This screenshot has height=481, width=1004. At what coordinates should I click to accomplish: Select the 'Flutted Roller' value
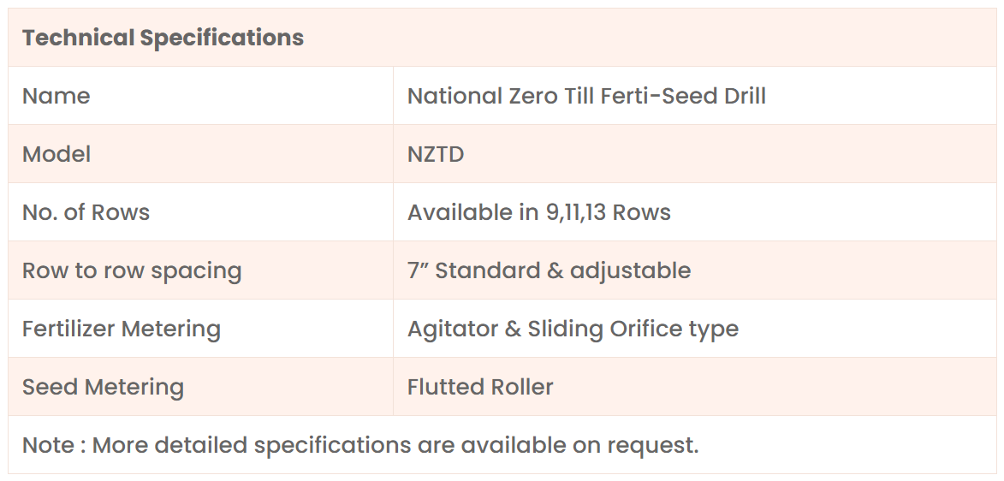click(480, 387)
